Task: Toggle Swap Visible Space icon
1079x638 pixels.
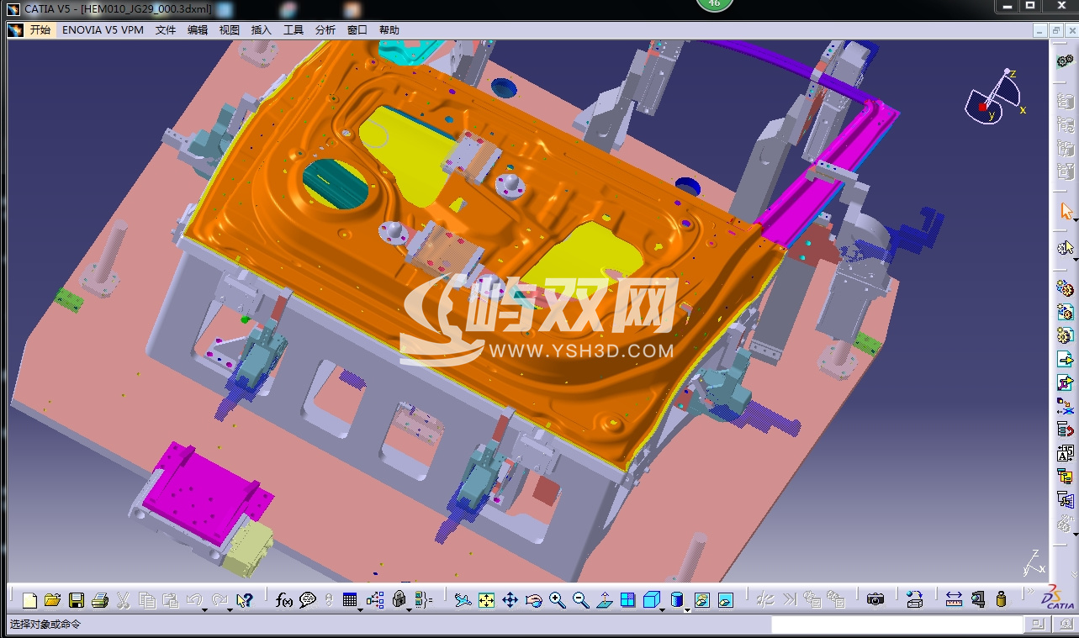Action: (x=725, y=599)
